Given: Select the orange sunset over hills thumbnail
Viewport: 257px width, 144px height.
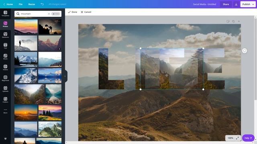Looking at the screenshot, I should point(26,113).
